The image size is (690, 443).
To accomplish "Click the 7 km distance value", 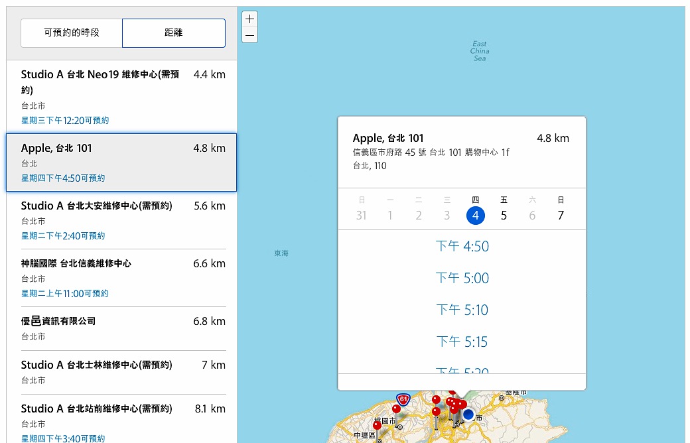I will click(214, 365).
